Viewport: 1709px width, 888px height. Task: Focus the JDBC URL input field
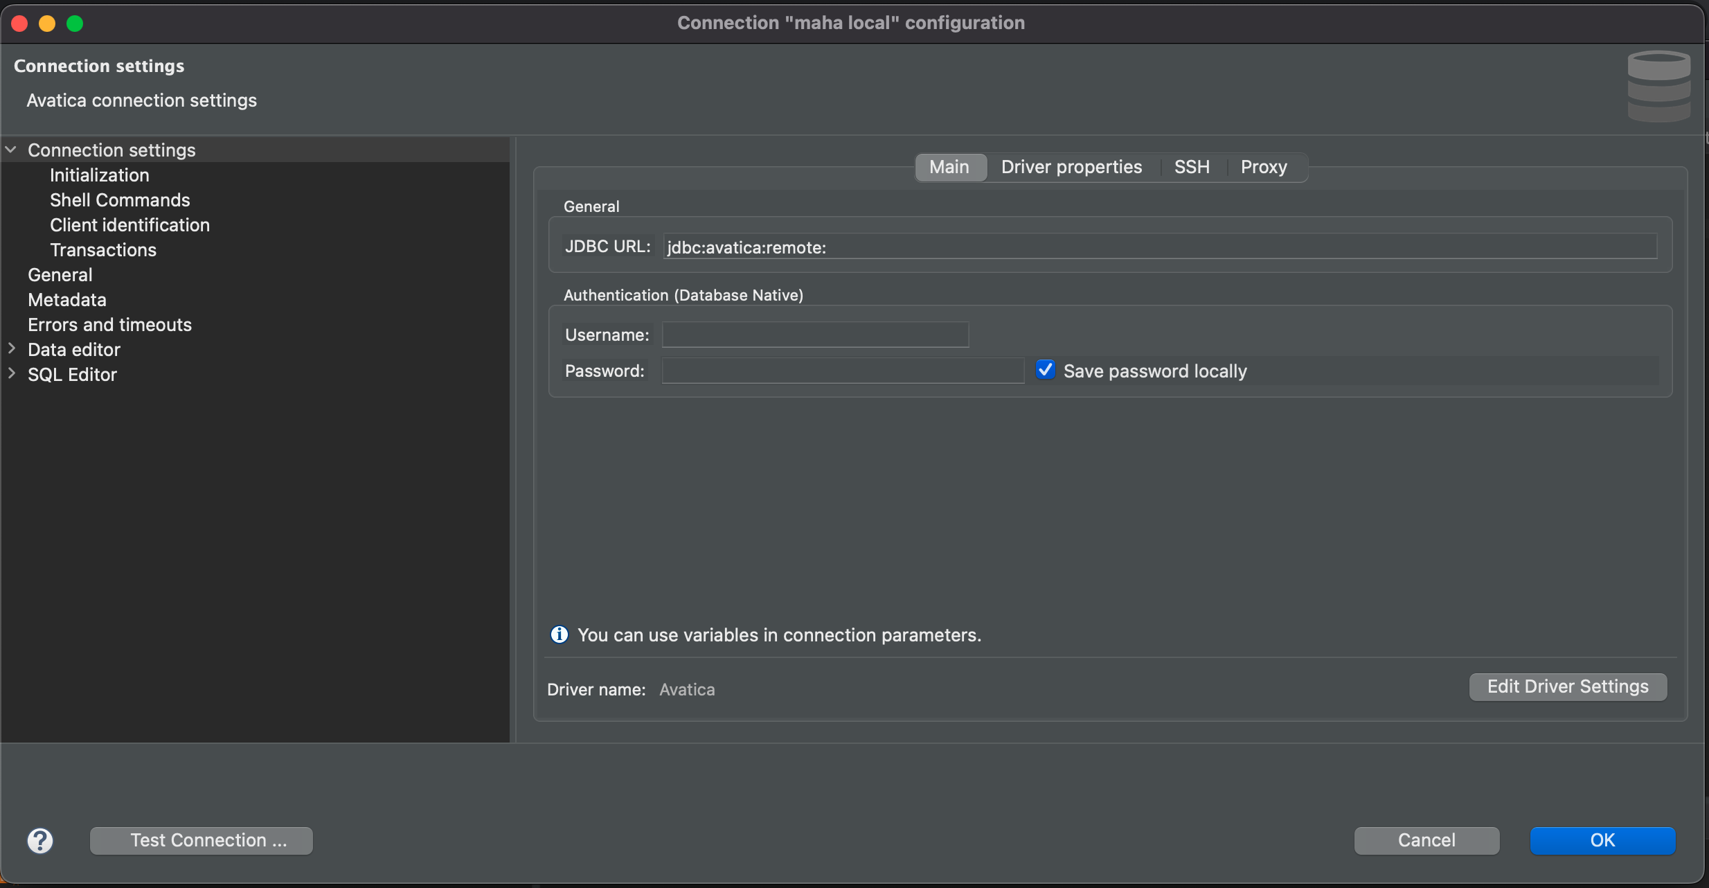(x=1160, y=247)
